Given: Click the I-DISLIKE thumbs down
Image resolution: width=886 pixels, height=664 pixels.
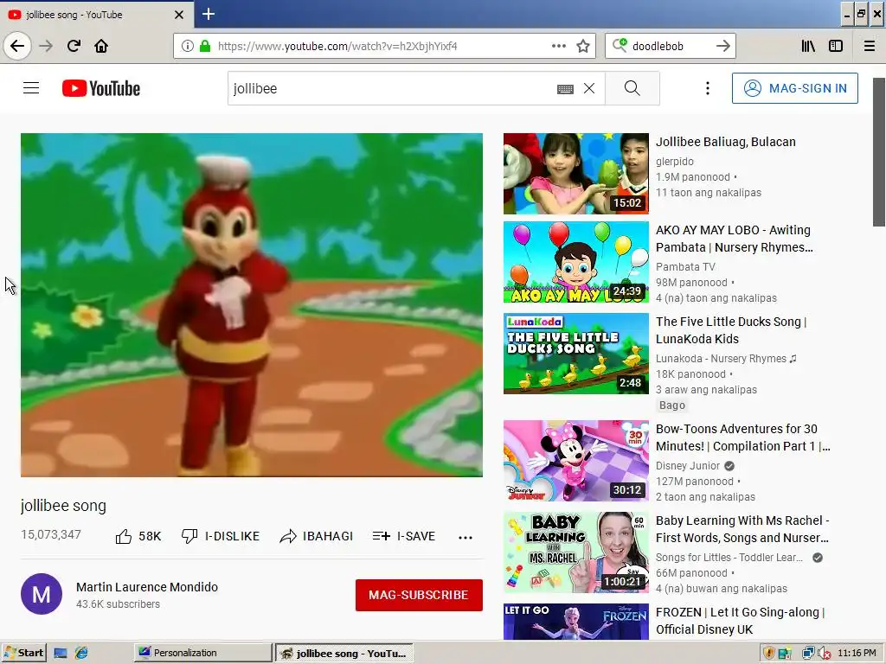Looking at the screenshot, I should [x=220, y=536].
